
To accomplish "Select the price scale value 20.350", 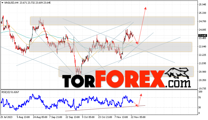I will (x=202, y=80).
